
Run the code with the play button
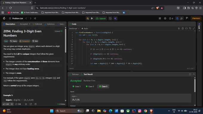click(x=92, y=18)
